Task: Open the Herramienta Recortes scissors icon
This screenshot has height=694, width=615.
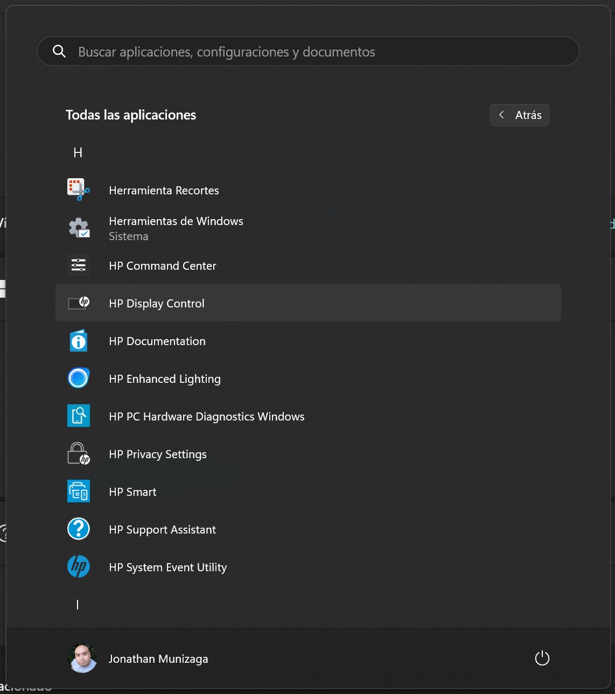Action: click(x=79, y=190)
